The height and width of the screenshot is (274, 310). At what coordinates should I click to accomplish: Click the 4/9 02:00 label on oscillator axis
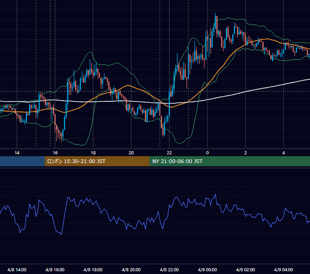point(245,270)
